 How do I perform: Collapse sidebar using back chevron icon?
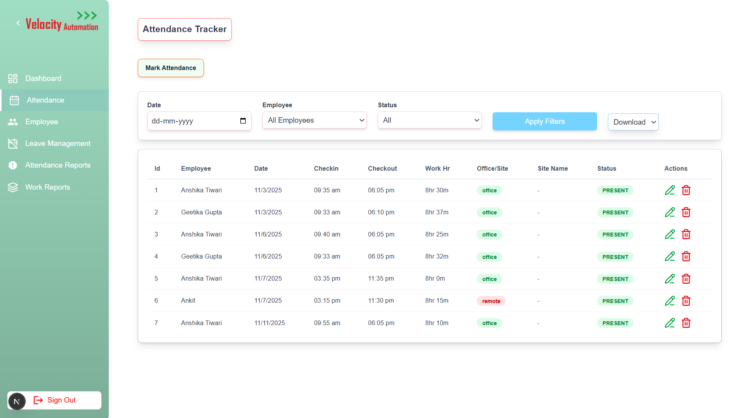18,23
